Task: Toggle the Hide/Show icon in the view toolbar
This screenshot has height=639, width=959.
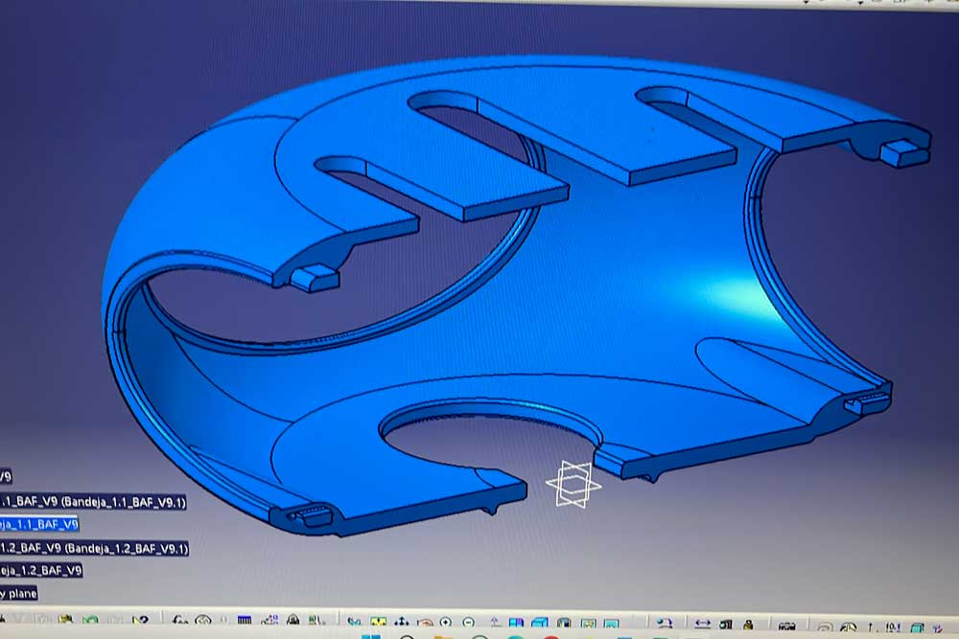Action: click(x=587, y=623)
